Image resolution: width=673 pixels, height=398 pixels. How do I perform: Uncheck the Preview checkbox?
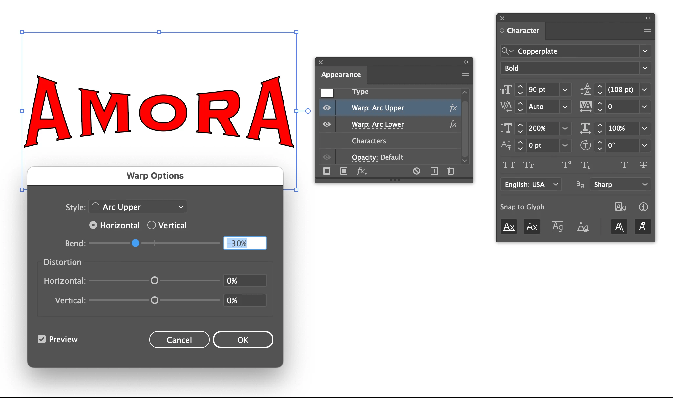(42, 339)
